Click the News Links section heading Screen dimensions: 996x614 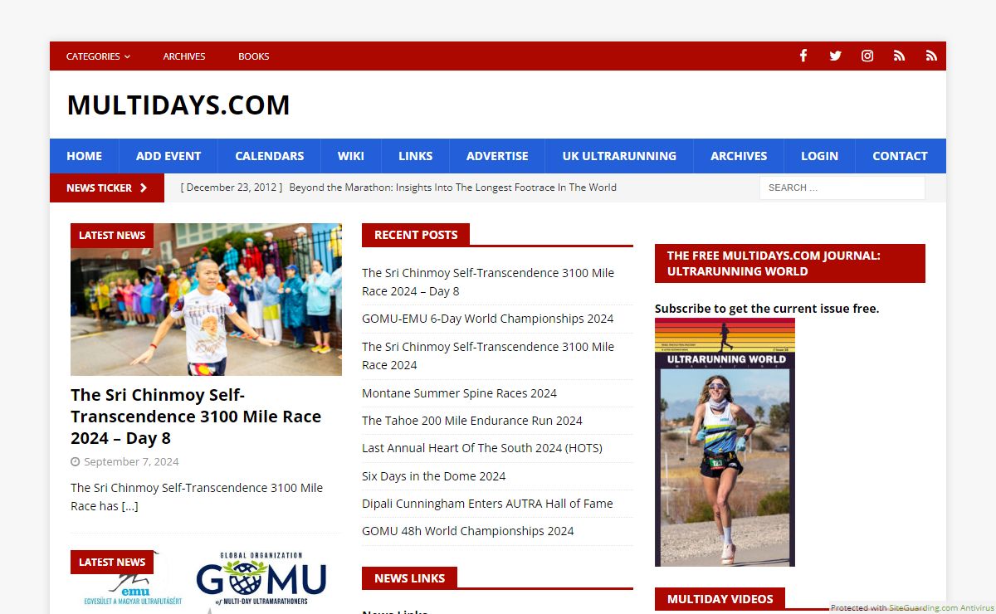pos(409,578)
